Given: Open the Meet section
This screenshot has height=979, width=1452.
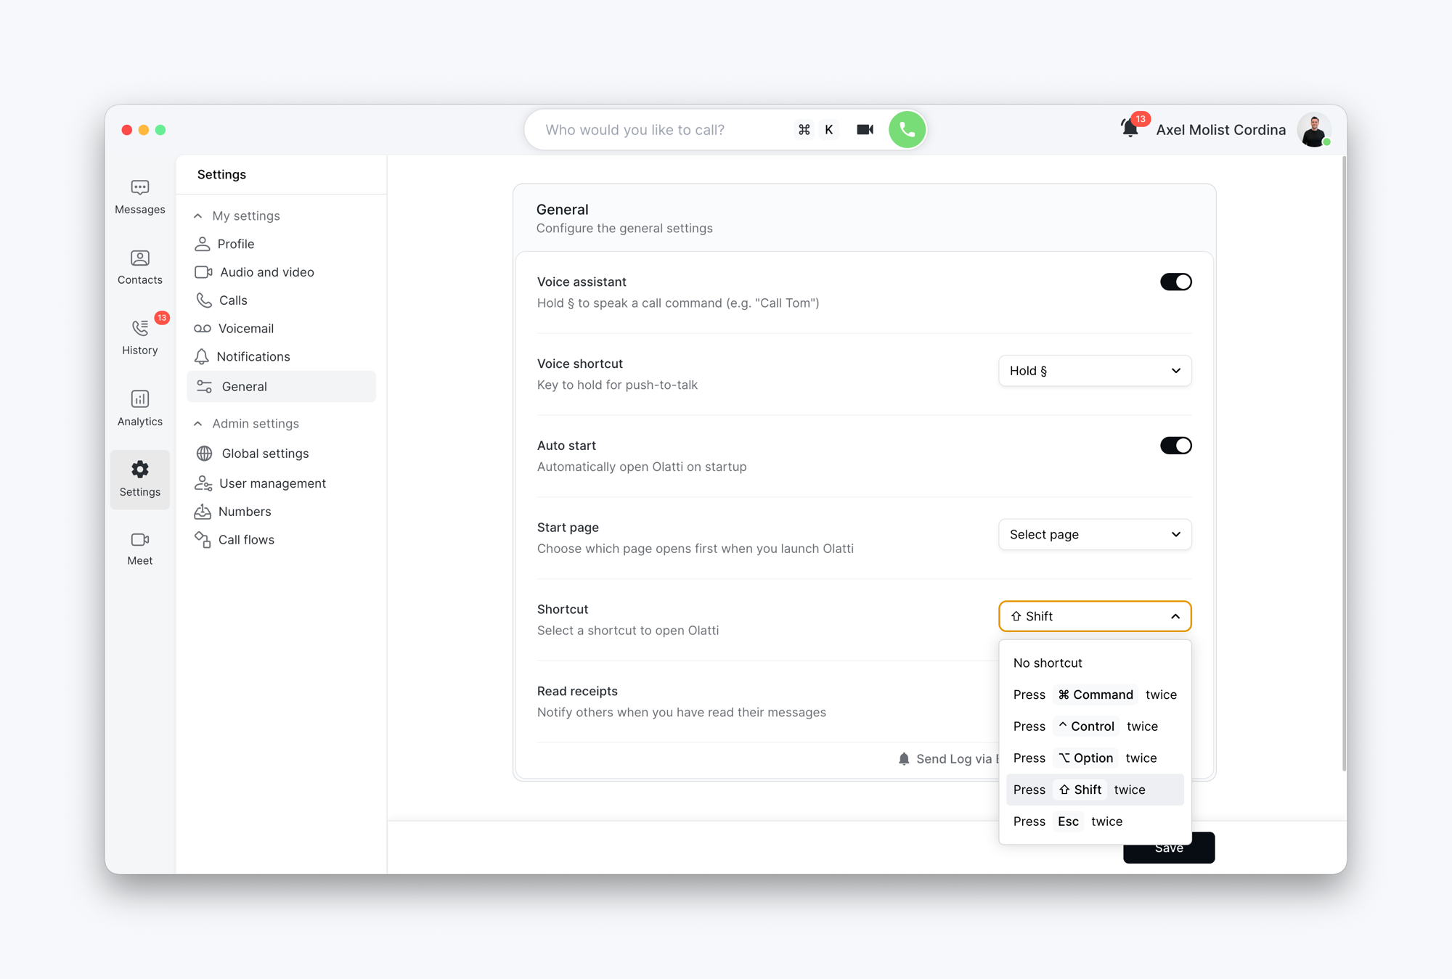Looking at the screenshot, I should [x=139, y=549].
